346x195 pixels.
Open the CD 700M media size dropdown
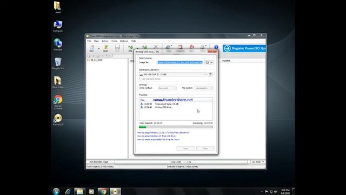pyautogui.click(x=257, y=162)
